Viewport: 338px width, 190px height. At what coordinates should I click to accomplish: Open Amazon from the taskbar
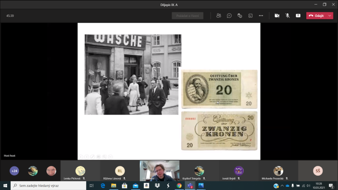146,185
